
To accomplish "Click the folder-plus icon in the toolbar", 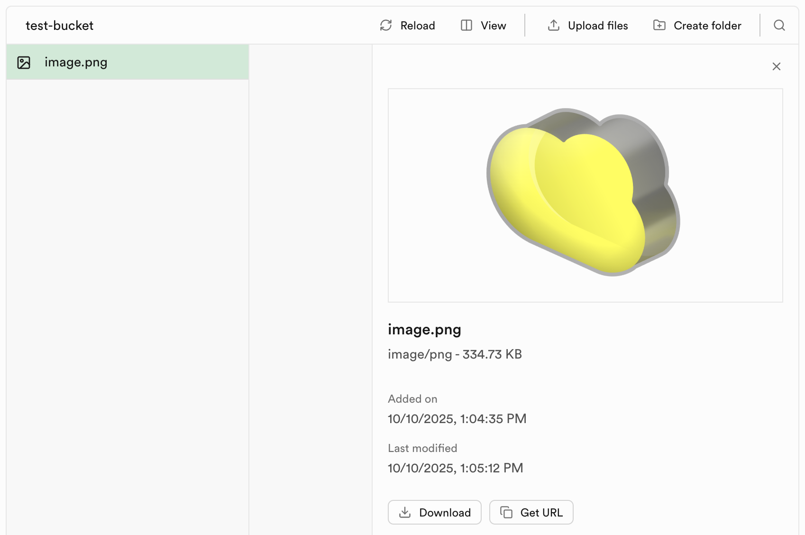I will (659, 26).
